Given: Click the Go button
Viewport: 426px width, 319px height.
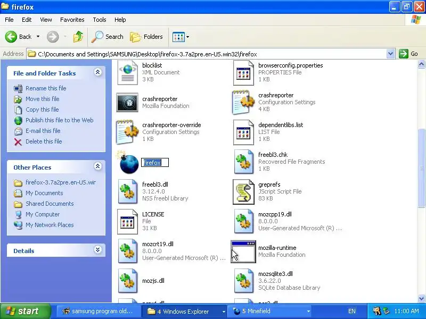Looking at the screenshot, I should (408, 54).
